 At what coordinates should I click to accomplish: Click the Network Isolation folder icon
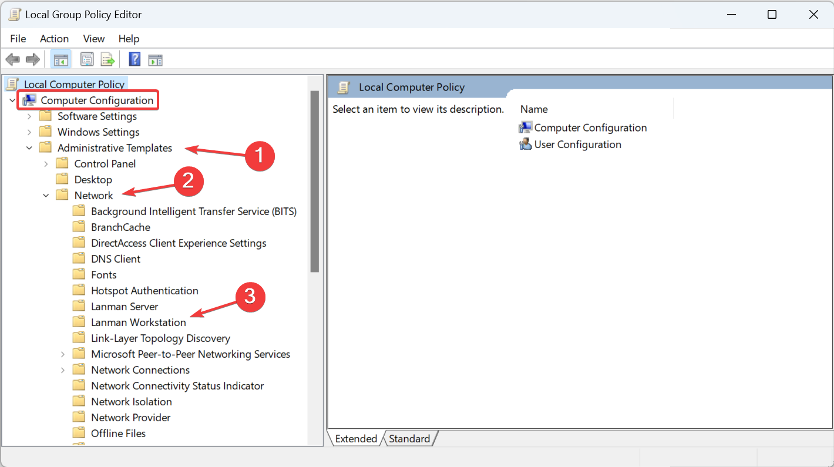tap(79, 401)
